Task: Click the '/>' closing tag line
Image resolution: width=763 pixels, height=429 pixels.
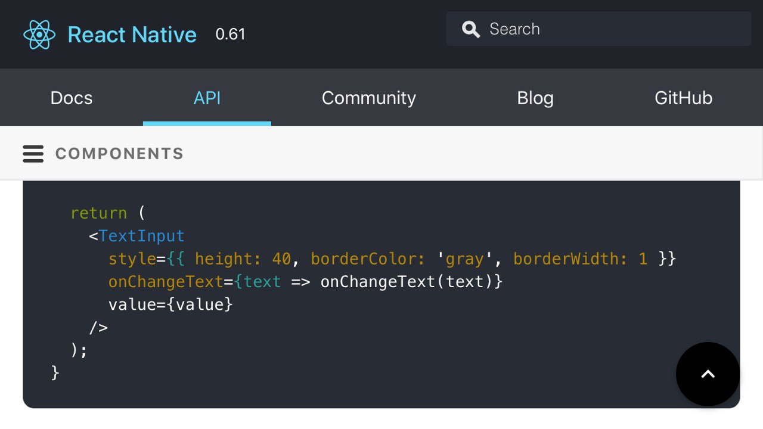Action: pyautogui.click(x=98, y=327)
